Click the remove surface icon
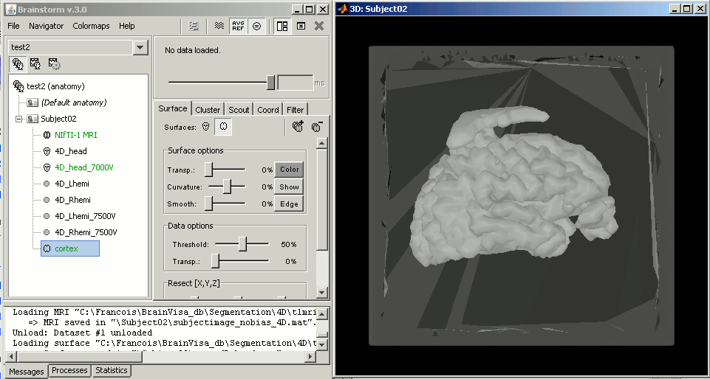 point(318,127)
